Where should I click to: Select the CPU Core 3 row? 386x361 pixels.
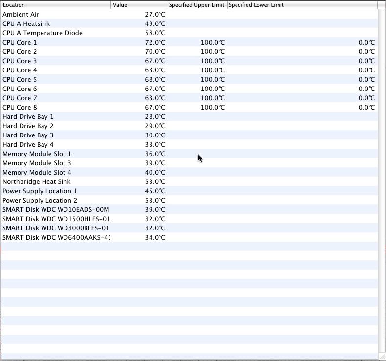pos(189,61)
